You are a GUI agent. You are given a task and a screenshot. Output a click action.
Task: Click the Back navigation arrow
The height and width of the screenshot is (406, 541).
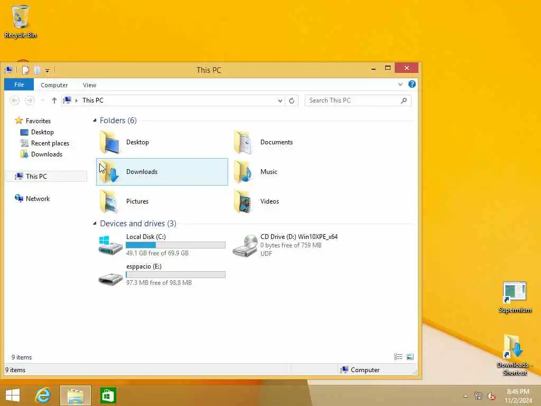tap(14, 100)
